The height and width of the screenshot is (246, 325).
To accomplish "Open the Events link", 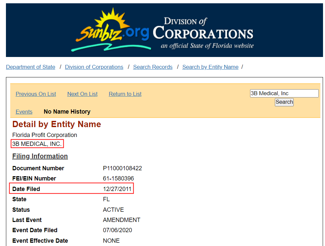I will tap(24, 112).
